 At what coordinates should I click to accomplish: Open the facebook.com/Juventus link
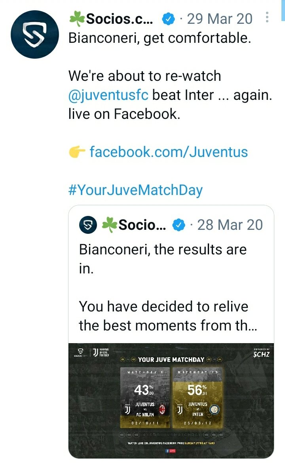point(169,152)
